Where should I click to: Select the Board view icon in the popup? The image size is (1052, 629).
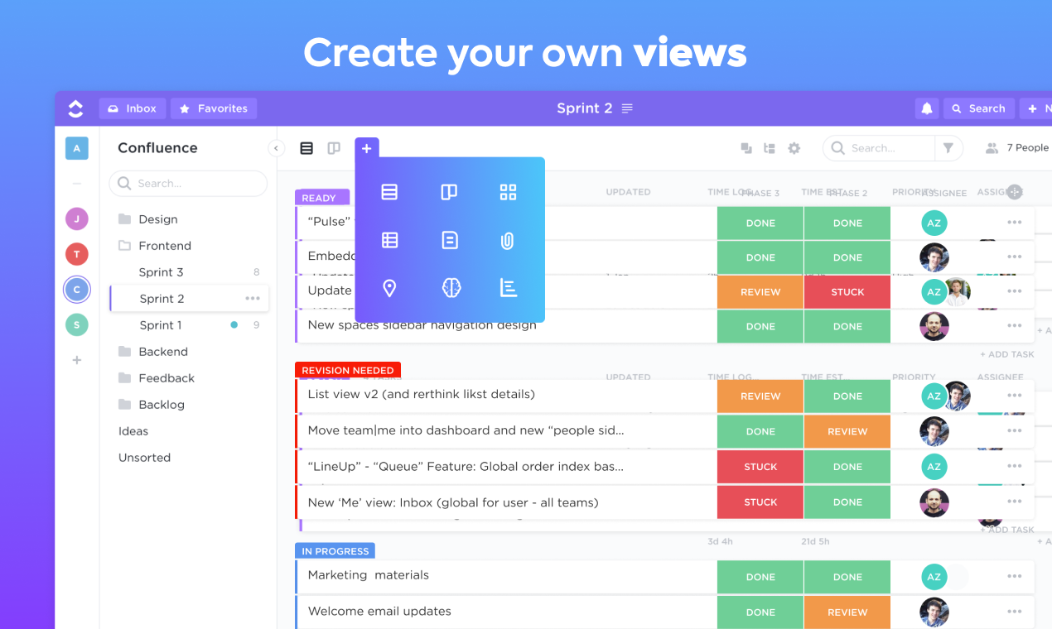[449, 191]
